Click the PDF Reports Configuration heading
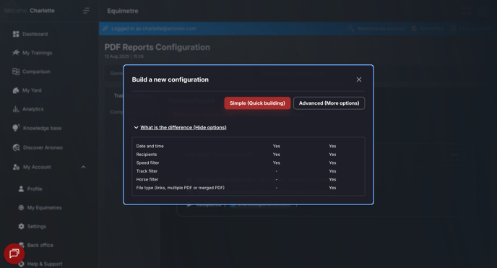Screen dimensions: 497x268 click(x=157, y=47)
